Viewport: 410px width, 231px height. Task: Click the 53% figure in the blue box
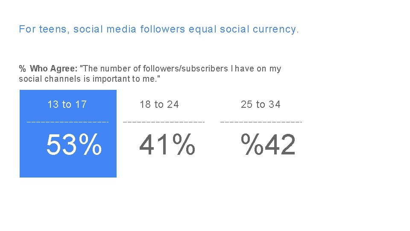click(x=74, y=145)
